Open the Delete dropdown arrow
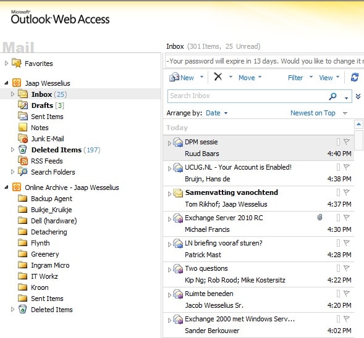The width and height of the screenshot is (364, 338). tap(231, 76)
